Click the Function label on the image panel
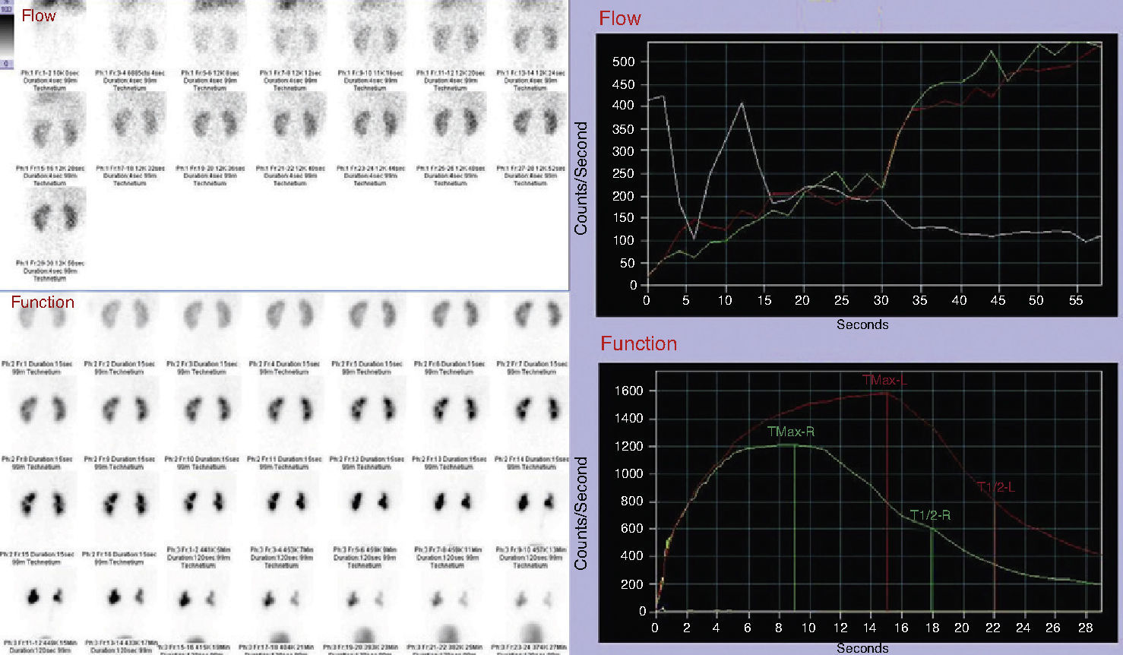Screen dimensions: 1123x655 pyautogui.click(x=42, y=302)
